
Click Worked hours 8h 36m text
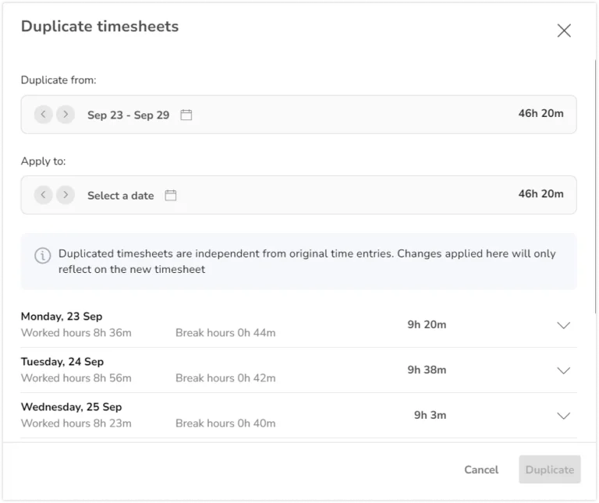[x=76, y=333]
